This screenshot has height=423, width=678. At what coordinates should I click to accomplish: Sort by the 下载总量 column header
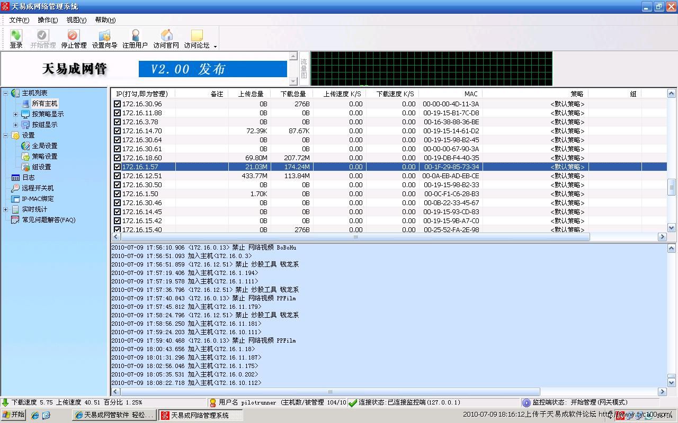point(292,94)
